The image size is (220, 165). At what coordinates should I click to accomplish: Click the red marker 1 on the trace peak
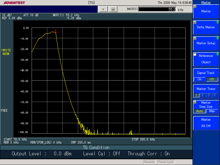point(56,32)
